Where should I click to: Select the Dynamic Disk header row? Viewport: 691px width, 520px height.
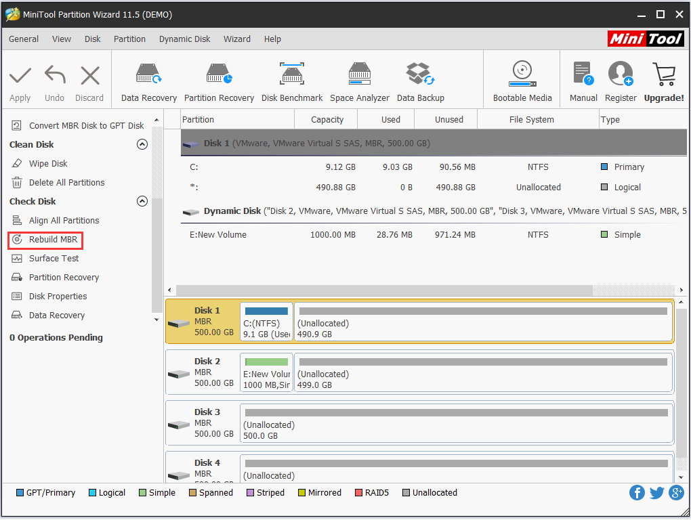tap(434, 211)
